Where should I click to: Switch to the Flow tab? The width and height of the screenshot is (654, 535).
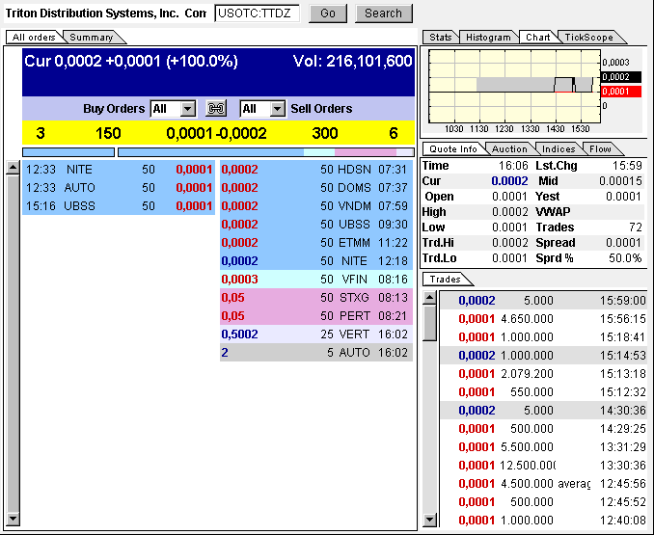click(x=600, y=149)
